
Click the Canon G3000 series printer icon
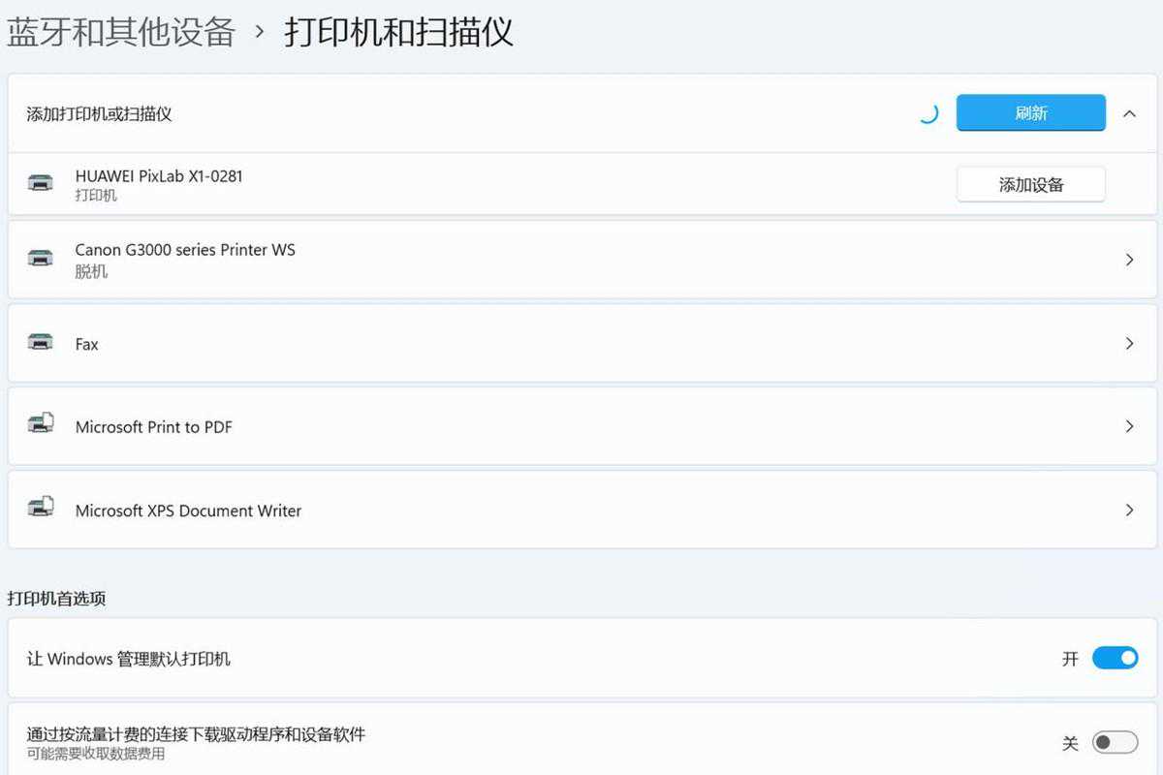[x=41, y=258]
